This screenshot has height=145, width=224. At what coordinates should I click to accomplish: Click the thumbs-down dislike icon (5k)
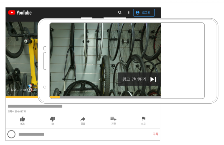tap(53, 119)
